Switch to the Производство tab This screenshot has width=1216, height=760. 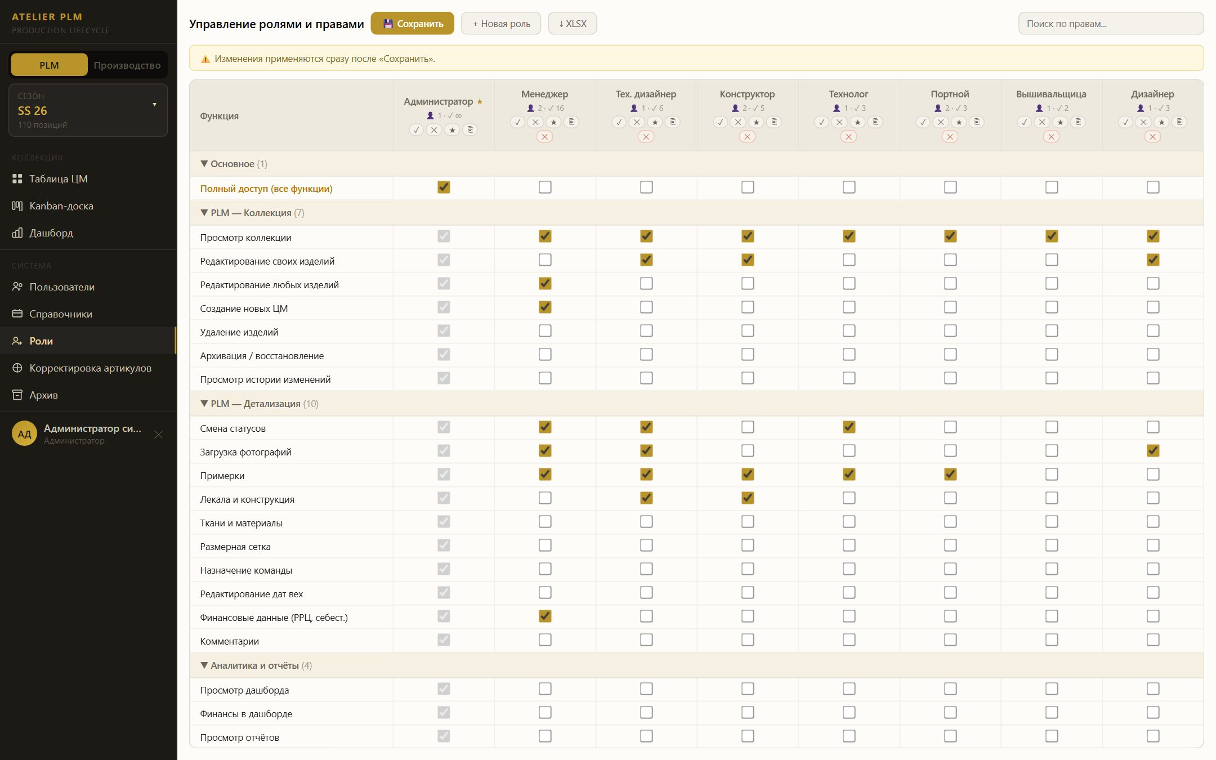[x=127, y=65]
